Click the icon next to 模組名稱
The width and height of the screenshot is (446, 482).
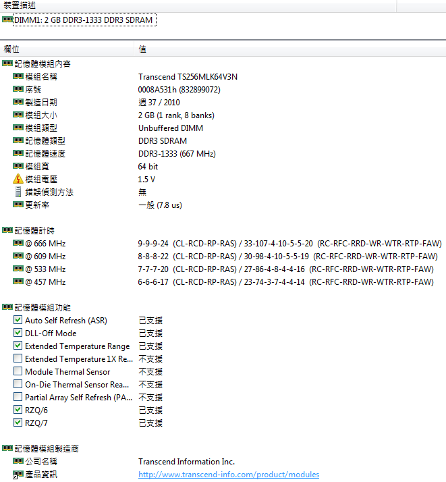[x=18, y=76]
